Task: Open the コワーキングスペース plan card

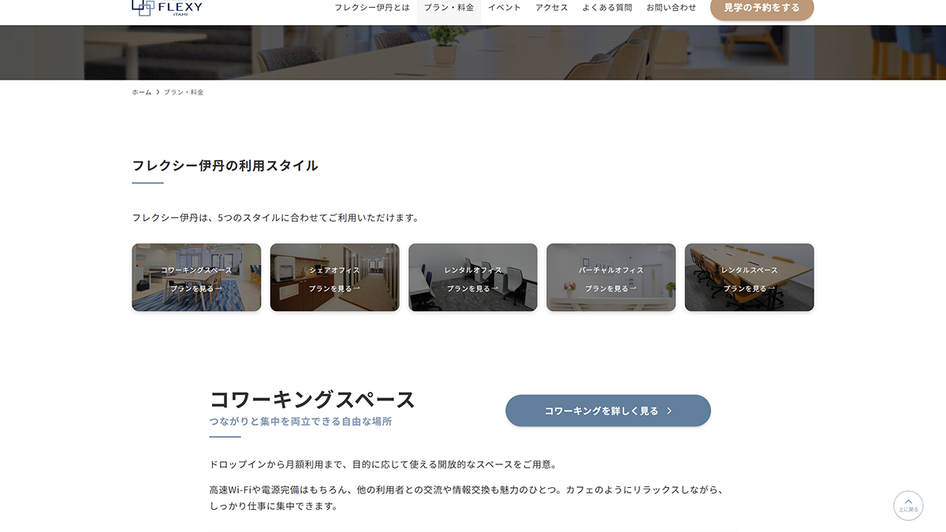Action: point(196,277)
